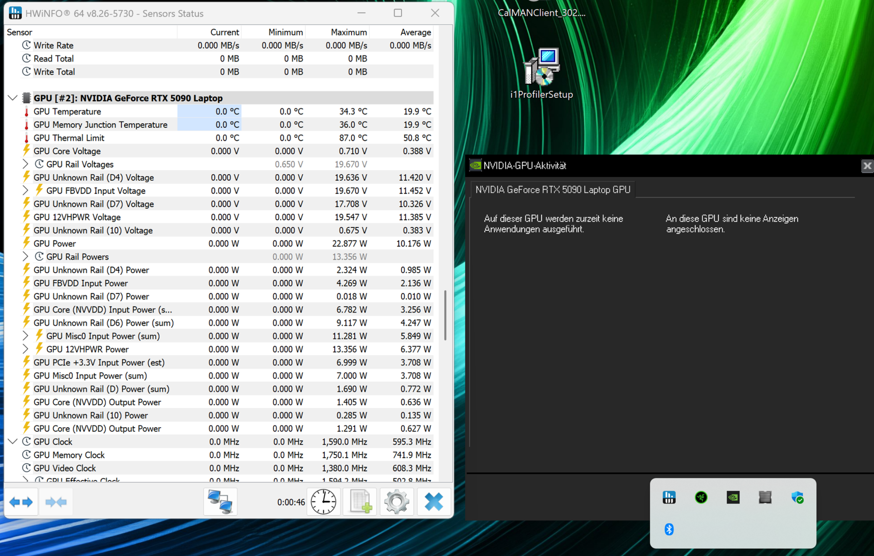Click the HWiNFO logo in the title bar
This screenshot has height=556, width=874.
[x=15, y=13]
